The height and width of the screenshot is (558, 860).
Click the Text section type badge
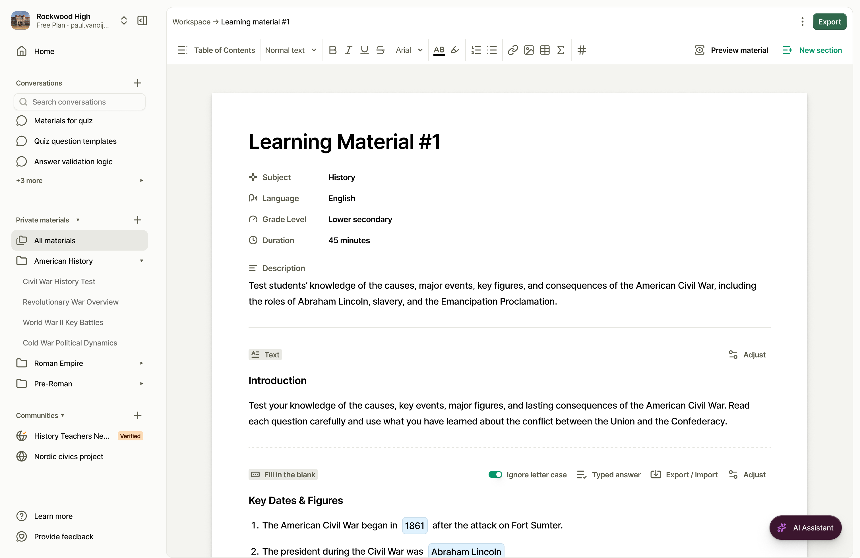click(265, 355)
